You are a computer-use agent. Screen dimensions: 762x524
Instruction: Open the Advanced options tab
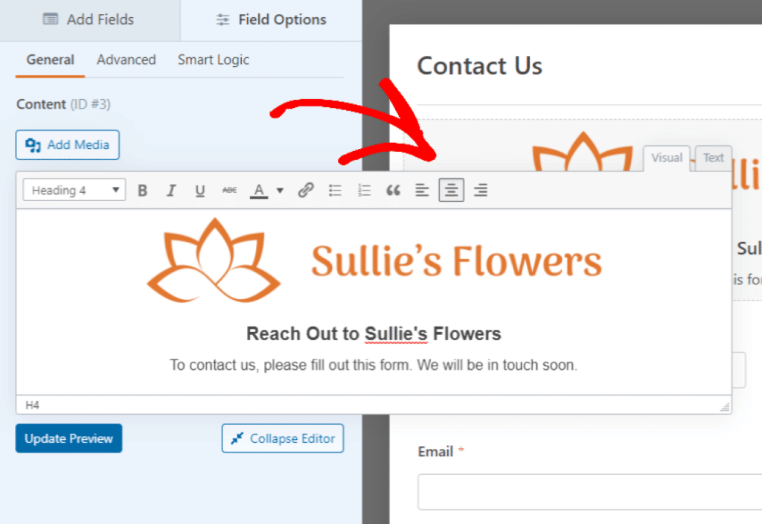(x=126, y=60)
